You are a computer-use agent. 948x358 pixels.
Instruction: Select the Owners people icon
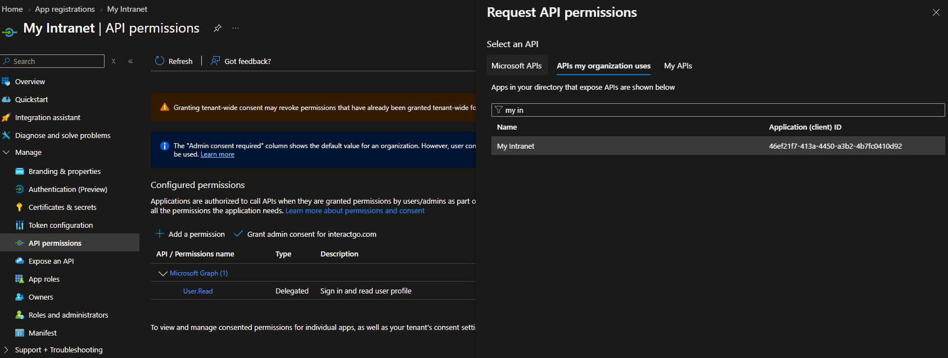[x=20, y=297]
